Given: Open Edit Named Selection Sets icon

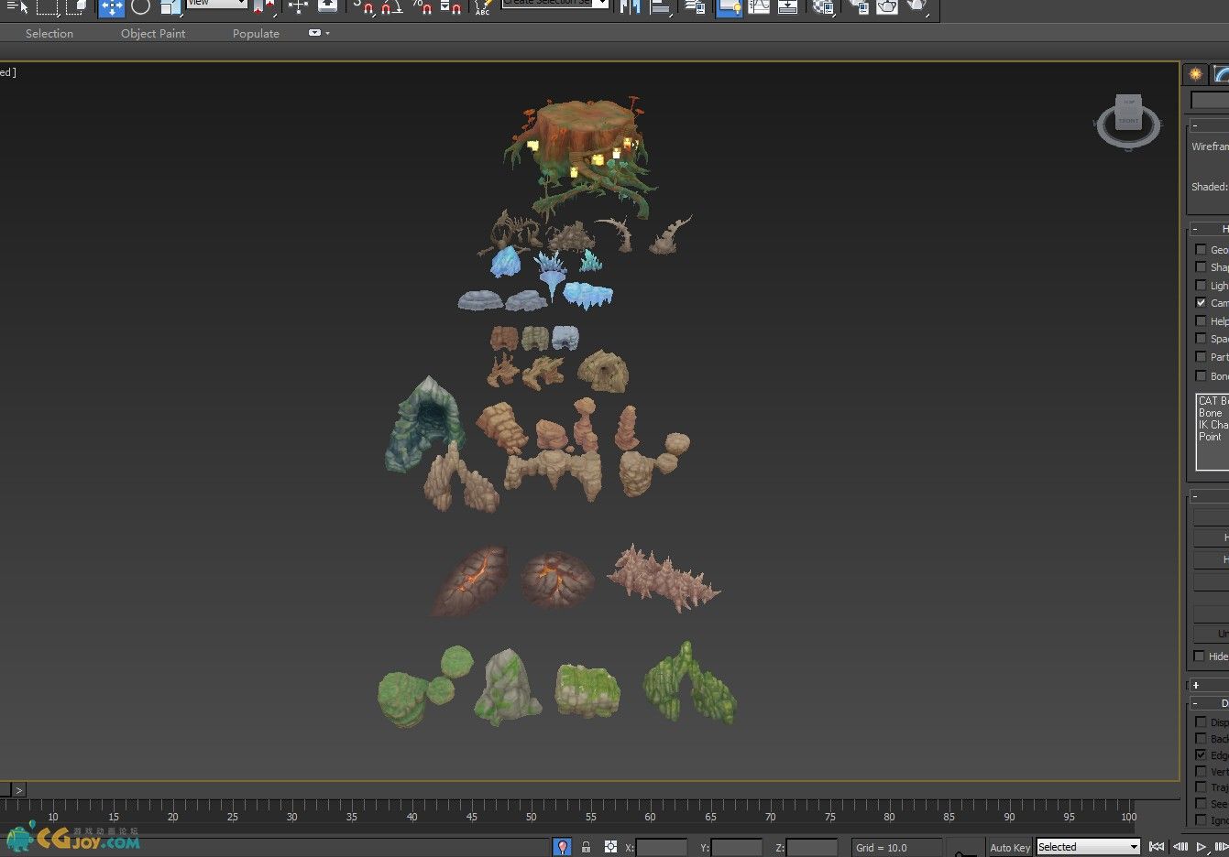Looking at the screenshot, I should [x=483, y=6].
